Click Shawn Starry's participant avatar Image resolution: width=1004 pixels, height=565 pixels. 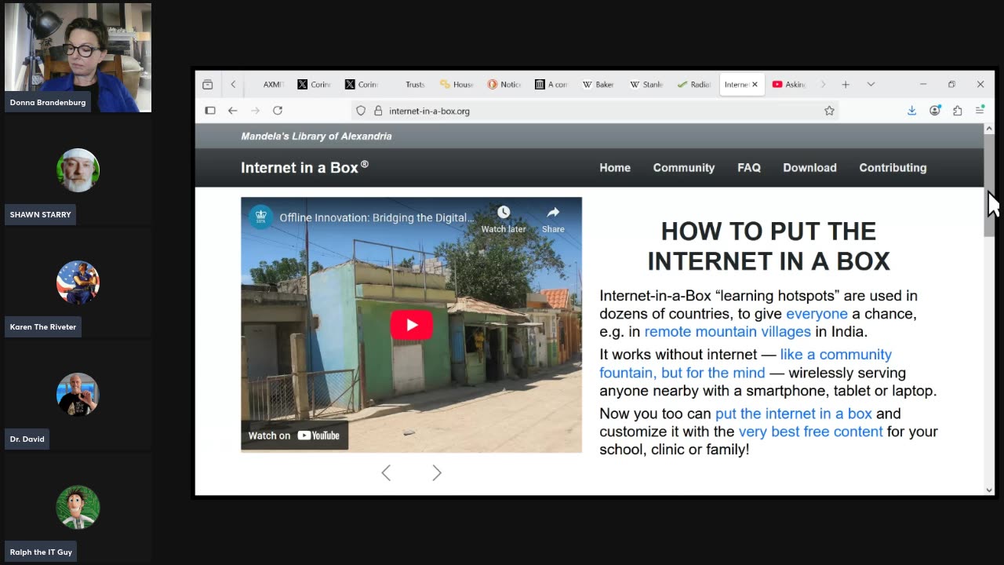click(78, 170)
